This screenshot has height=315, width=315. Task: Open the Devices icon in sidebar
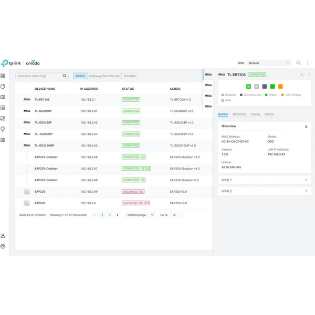coord(3,108)
